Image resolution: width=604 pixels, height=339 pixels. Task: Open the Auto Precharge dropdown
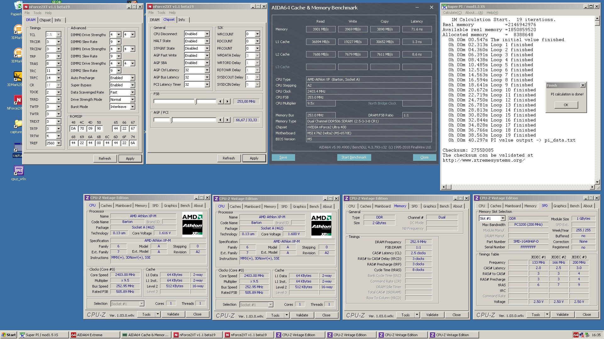coord(132,78)
